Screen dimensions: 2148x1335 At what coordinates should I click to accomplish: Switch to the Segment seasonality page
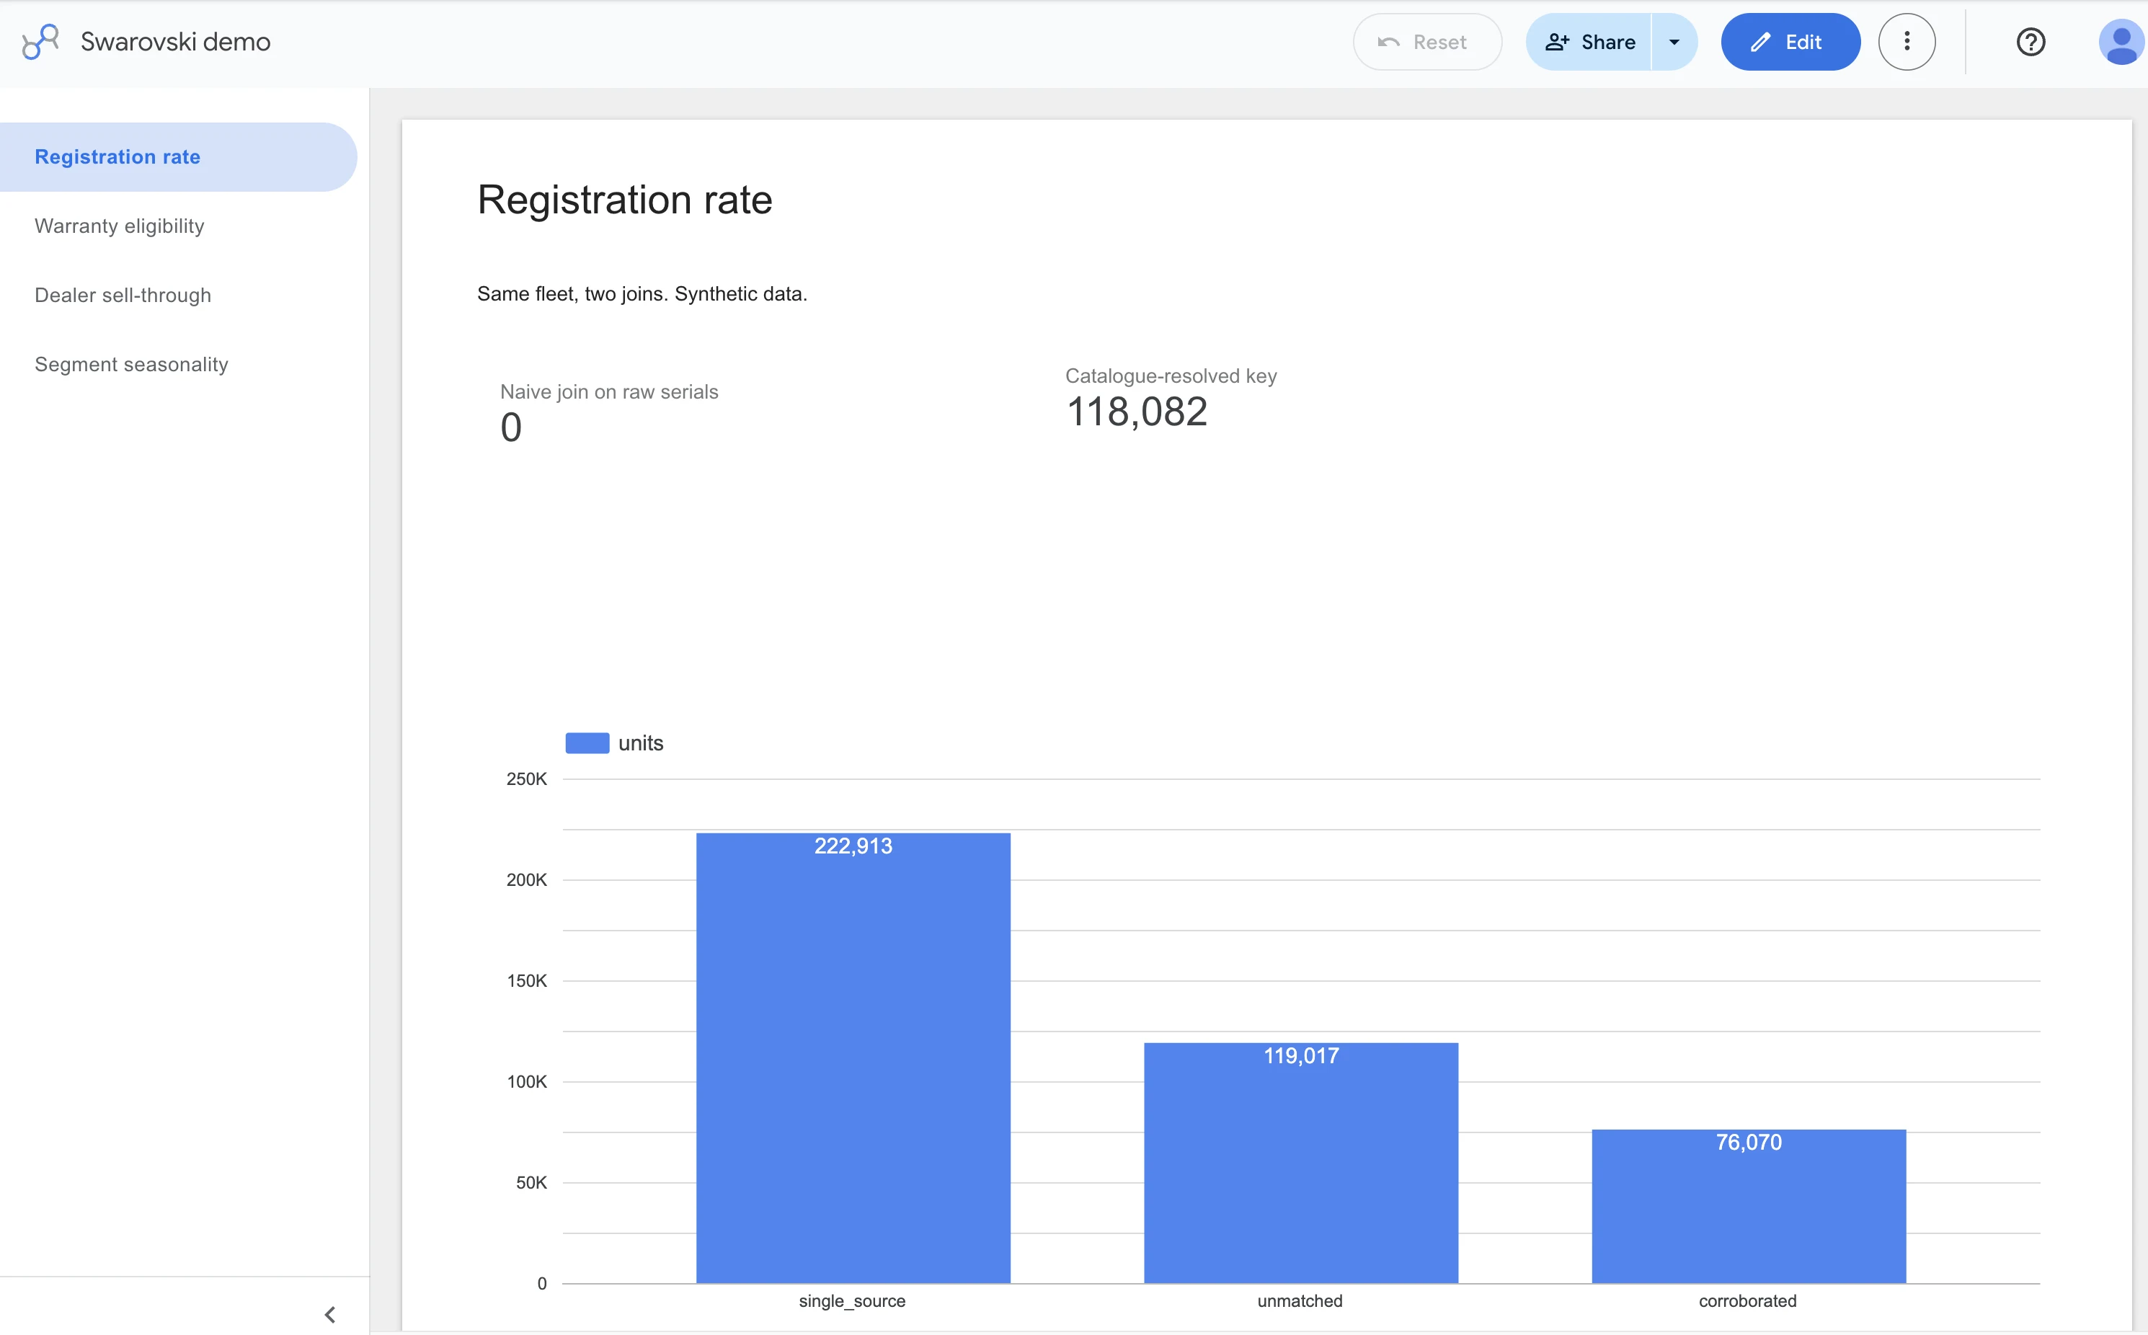click(131, 365)
